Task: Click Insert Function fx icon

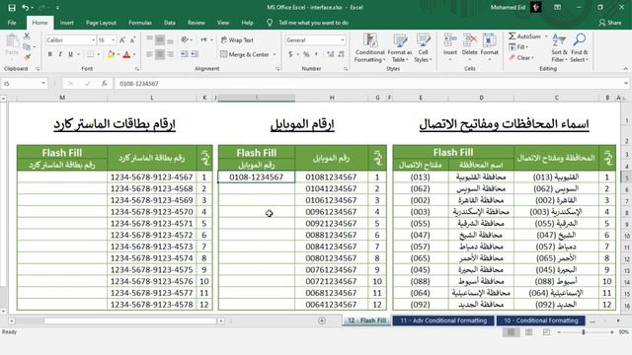Action: click(x=104, y=83)
